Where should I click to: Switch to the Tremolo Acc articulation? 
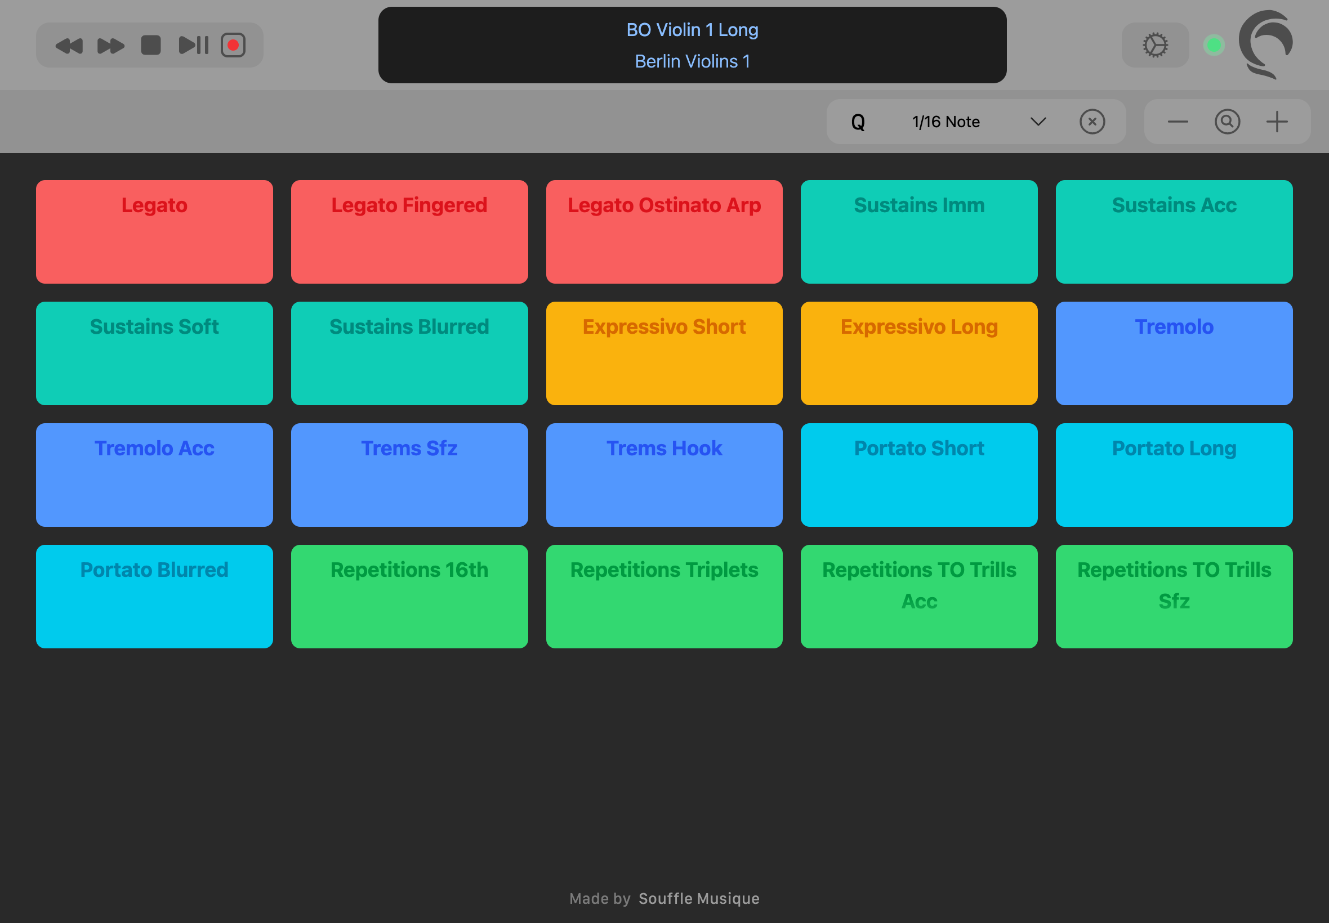(x=154, y=475)
